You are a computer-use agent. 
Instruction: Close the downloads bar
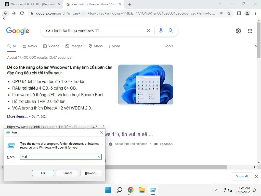click(x=256, y=176)
